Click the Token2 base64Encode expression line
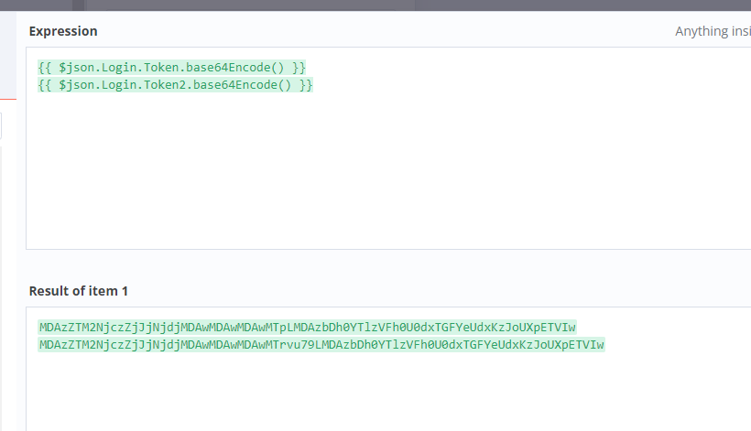The height and width of the screenshot is (431, 751). click(x=175, y=85)
